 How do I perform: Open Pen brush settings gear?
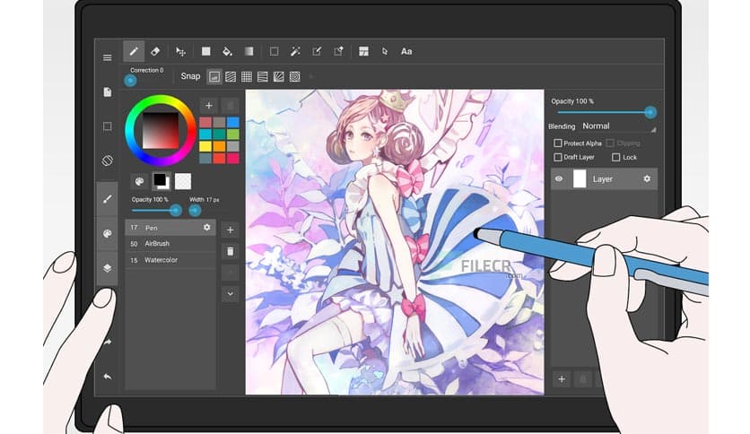click(206, 228)
